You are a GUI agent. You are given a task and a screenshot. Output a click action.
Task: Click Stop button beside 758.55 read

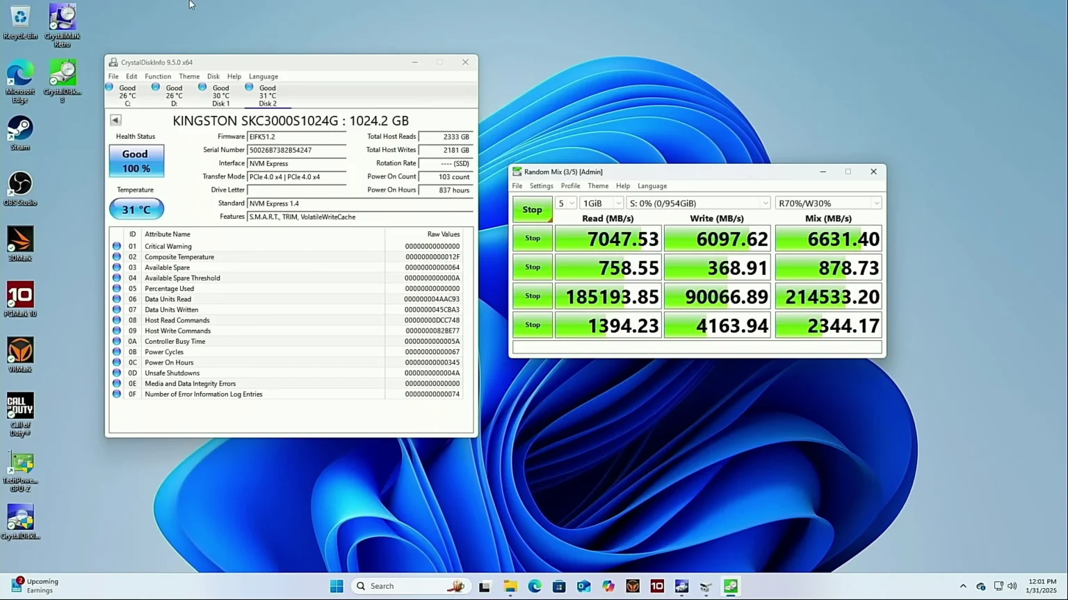click(533, 267)
